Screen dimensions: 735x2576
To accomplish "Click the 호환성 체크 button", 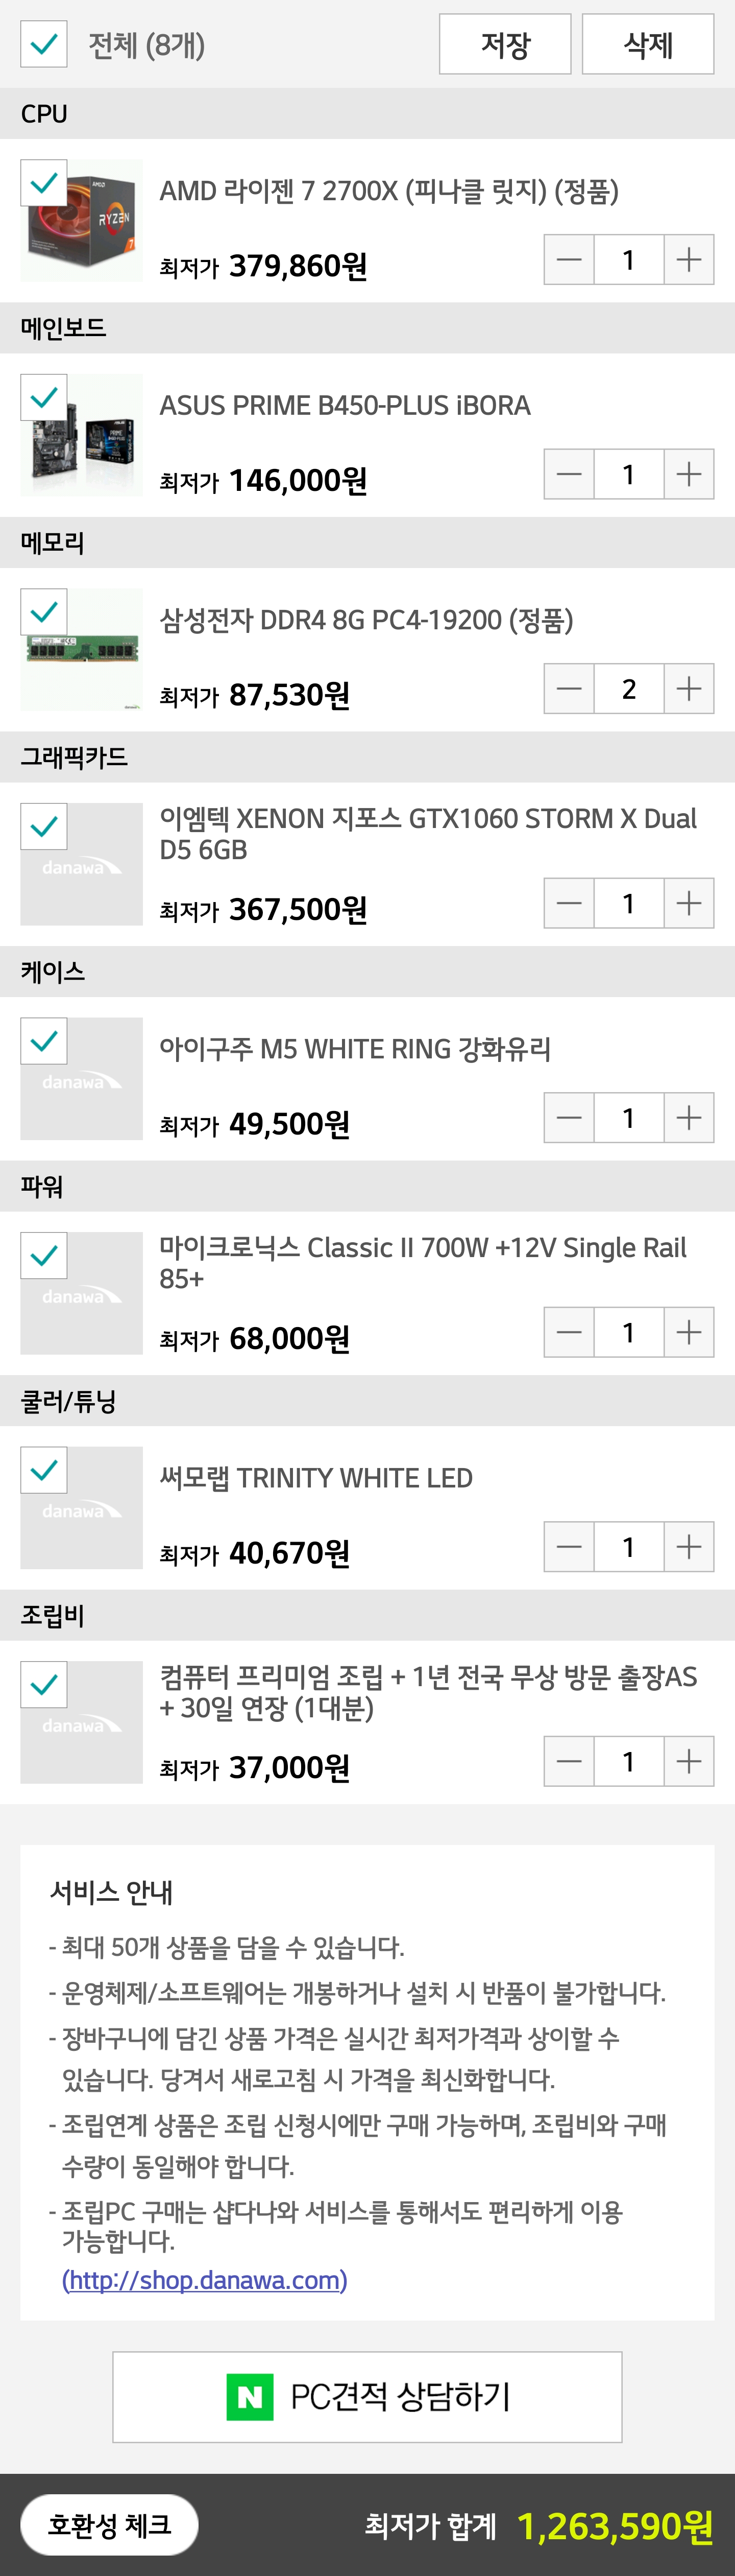I will pos(110,2525).
